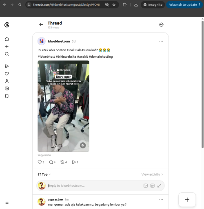This screenshot has width=204, height=209.
Task: Click the Yogyakarta location tag
Action: [44, 155]
